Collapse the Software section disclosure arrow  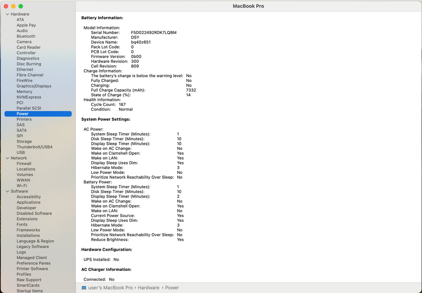pos(8,191)
